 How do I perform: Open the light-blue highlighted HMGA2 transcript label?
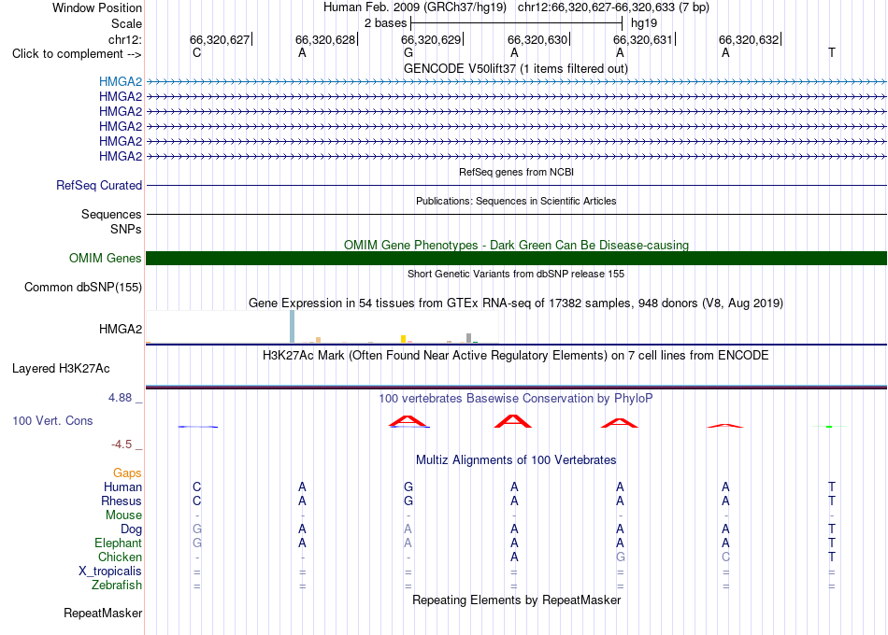click(120, 81)
